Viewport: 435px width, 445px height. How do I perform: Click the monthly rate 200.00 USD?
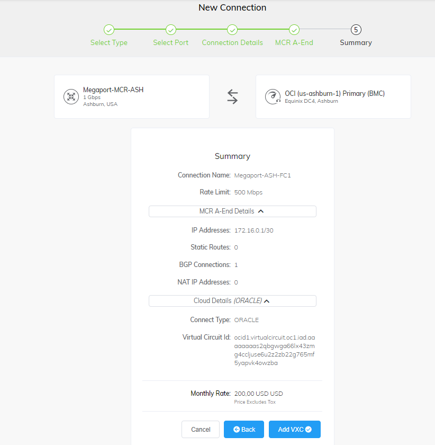point(258,394)
